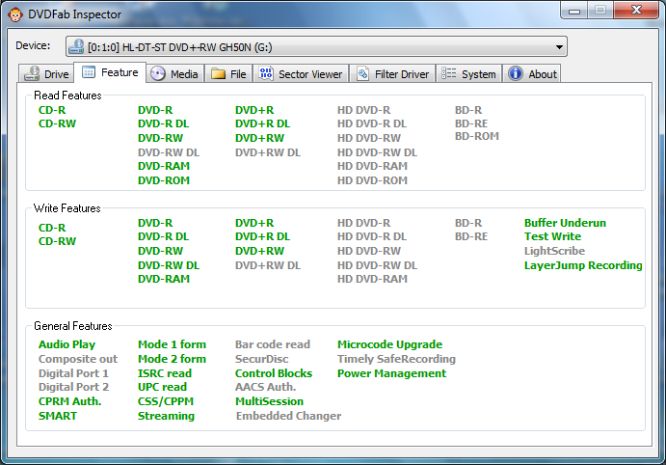
Task: Click the 'CSS/CPPM' entry
Action: point(165,401)
